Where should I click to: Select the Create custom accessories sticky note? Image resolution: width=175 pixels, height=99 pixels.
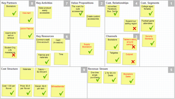[93, 21]
